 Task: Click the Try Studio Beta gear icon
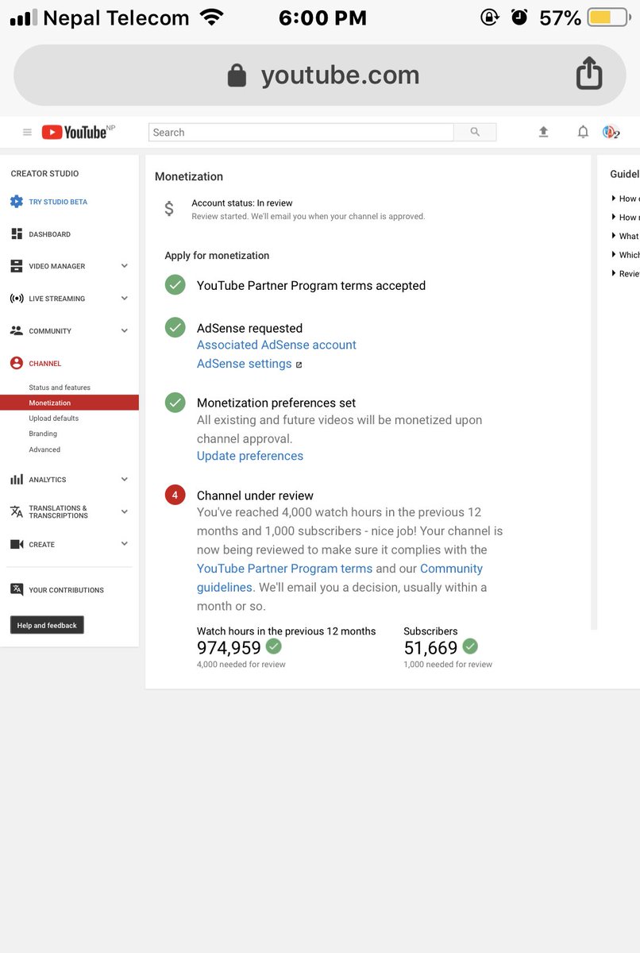pyautogui.click(x=17, y=202)
